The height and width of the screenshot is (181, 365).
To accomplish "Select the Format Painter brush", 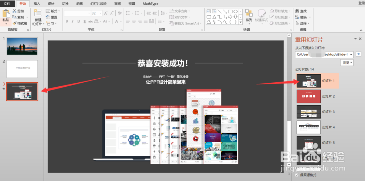I will 20,23.
